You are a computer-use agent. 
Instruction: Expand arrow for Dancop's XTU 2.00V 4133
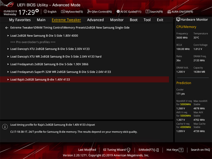8,49
